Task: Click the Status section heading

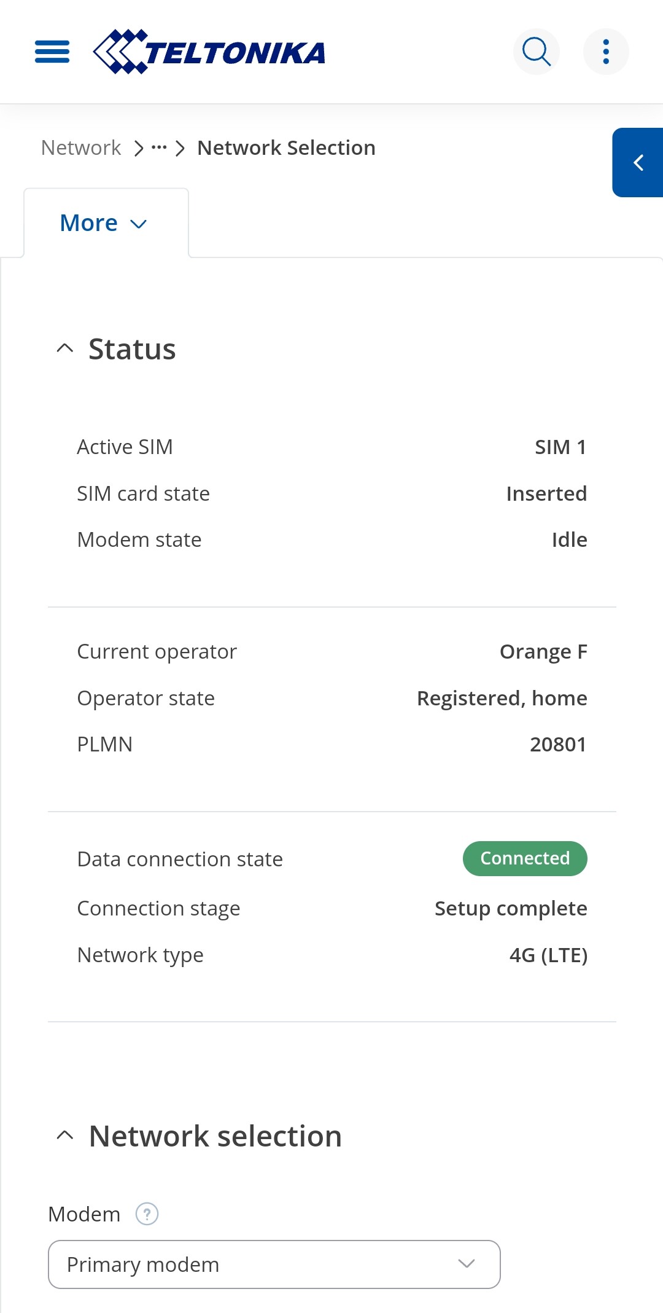Action: tap(132, 349)
